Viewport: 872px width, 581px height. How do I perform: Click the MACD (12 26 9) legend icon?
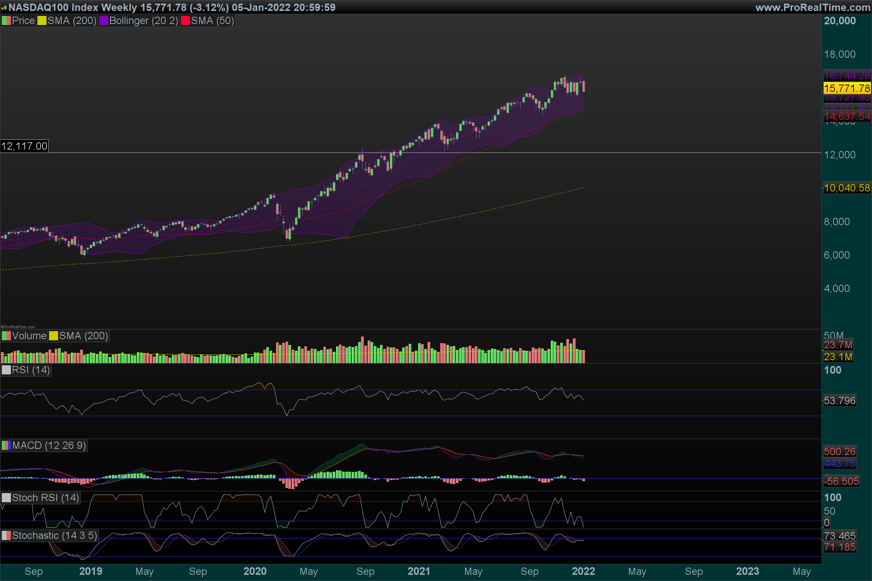coord(6,446)
